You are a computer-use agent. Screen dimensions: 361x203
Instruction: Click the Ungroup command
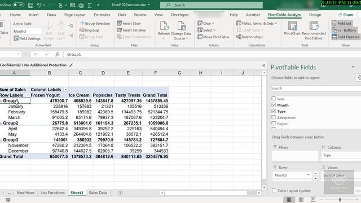89,30
